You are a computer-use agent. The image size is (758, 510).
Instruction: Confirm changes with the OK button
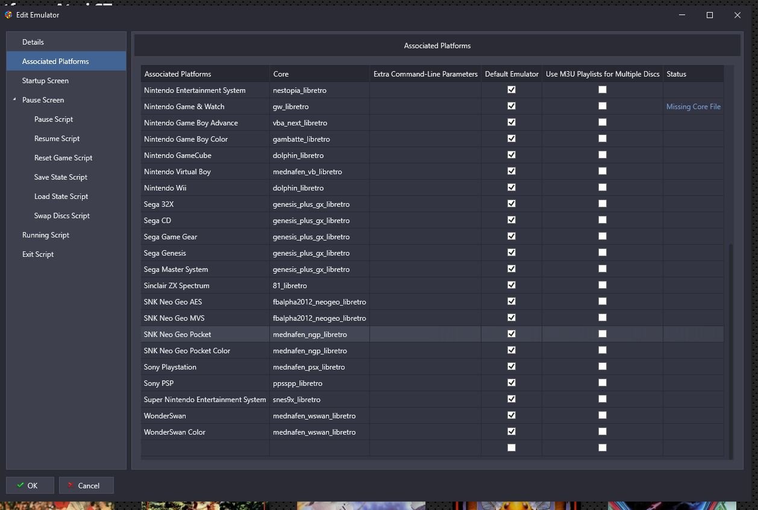[x=30, y=485]
